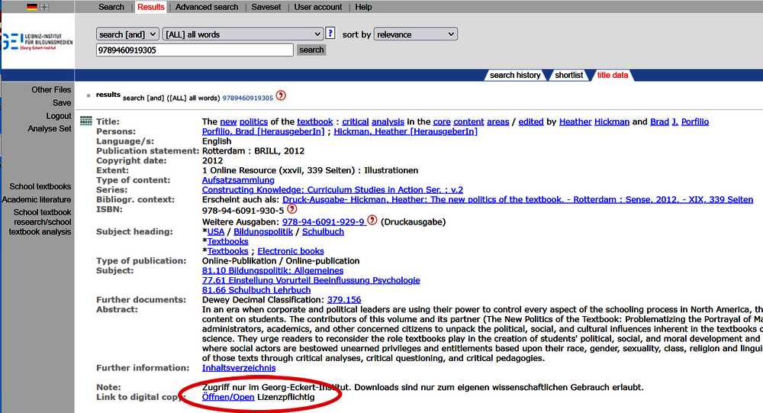Open Other Files in sidebar
This screenshot has height=413, width=763.
point(51,89)
